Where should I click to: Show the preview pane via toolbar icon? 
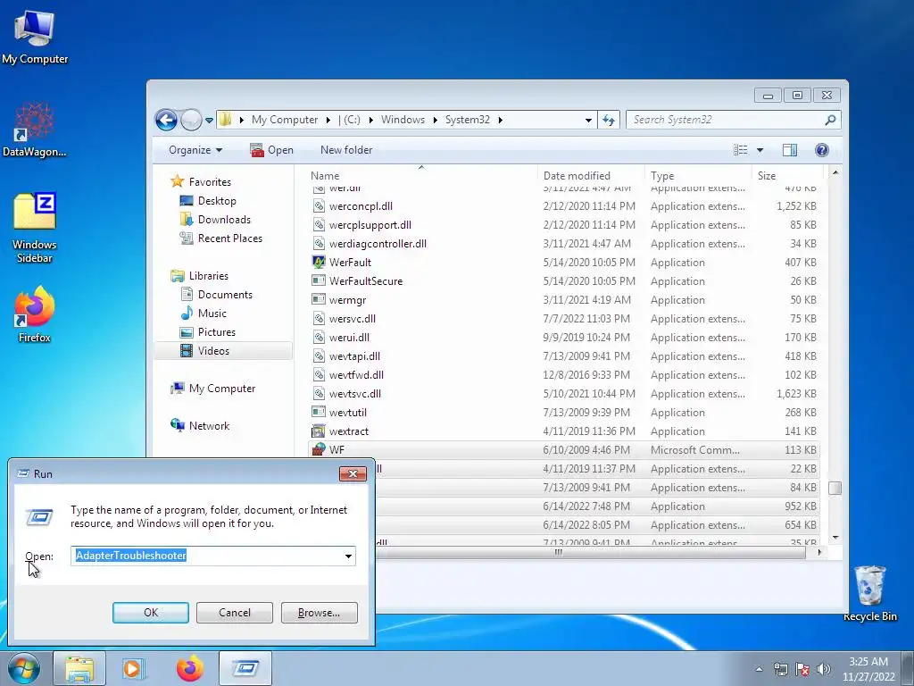tap(789, 150)
